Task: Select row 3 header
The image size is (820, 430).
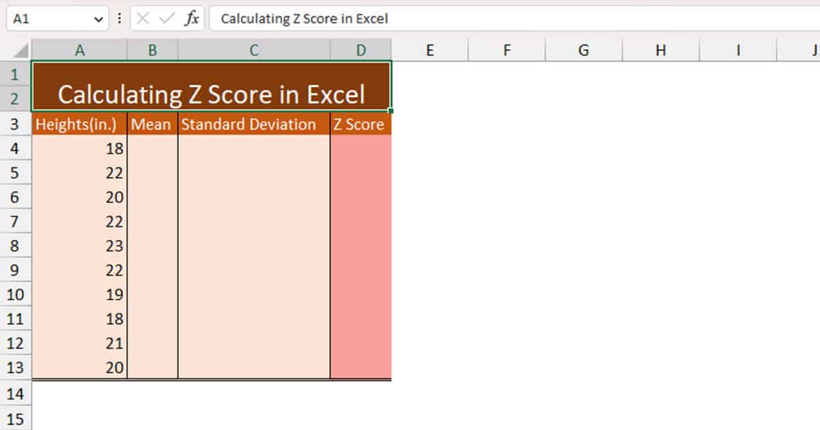Action: click(16, 124)
